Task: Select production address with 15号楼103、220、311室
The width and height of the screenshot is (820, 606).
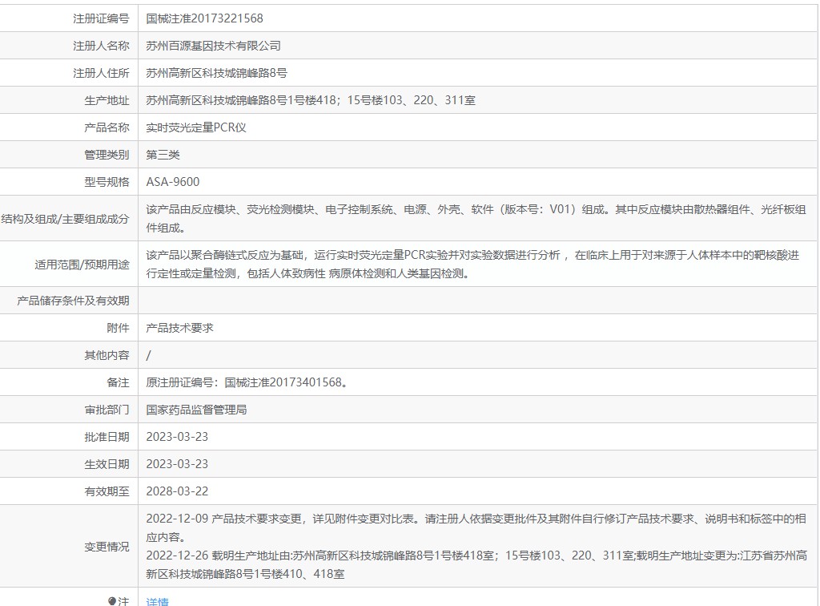Action: click(311, 100)
